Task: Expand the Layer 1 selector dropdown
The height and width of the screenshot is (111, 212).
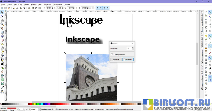Action: (x=39, y=109)
